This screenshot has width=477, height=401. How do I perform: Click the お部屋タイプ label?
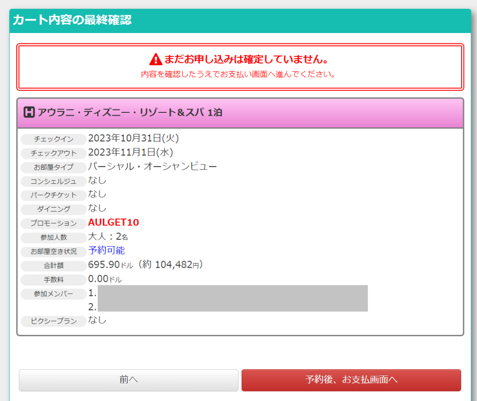click(x=54, y=167)
